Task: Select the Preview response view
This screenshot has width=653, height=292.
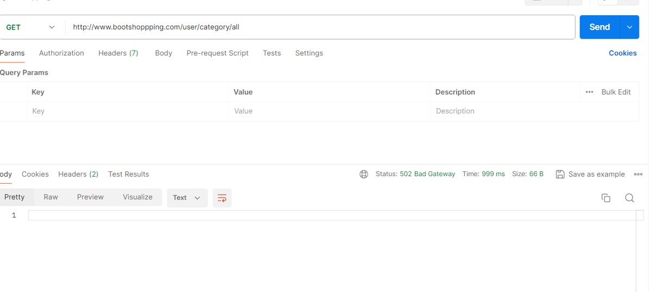Action: 90,197
